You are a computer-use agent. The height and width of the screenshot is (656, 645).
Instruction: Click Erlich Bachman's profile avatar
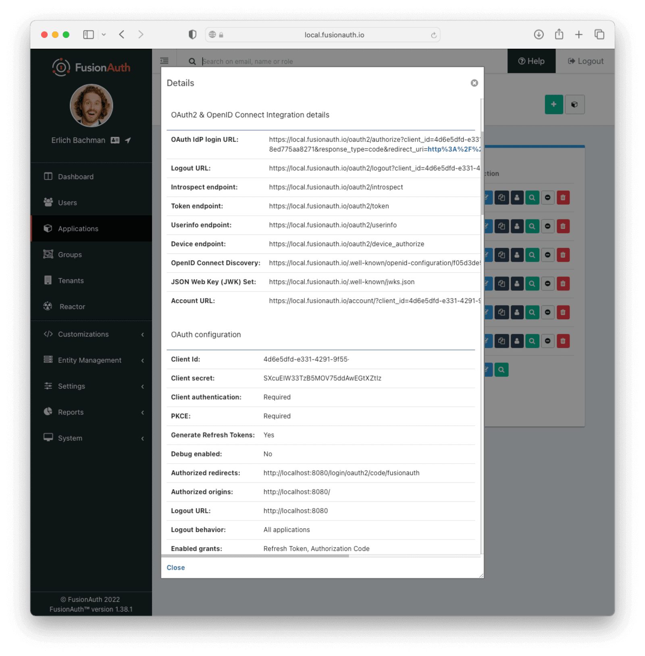point(92,106)
